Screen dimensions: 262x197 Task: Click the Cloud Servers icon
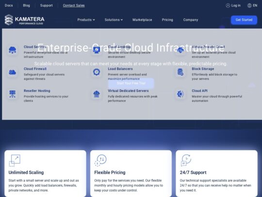(x=12, y=50)
